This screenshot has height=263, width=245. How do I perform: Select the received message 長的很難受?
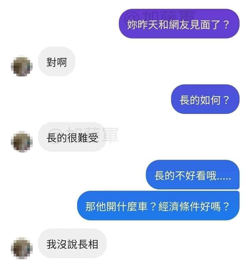coord(72,137)
